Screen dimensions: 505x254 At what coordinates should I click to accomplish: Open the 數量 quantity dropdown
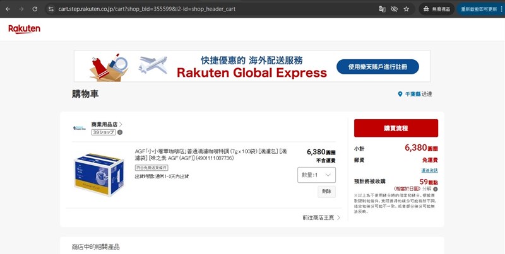[x=316, y=175]
